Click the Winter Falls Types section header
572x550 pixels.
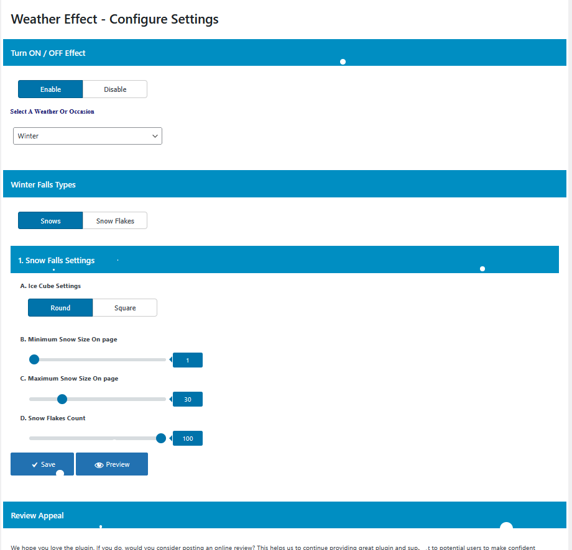(x=44, y=184)
